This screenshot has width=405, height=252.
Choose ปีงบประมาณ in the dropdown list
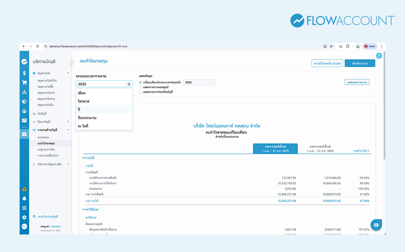coord(87,118)
